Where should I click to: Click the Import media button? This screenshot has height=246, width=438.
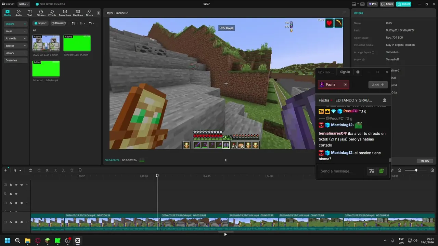click(x=40, y=23)
